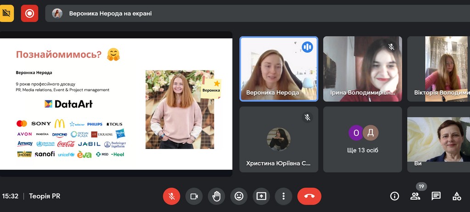Select the Вероника Нерода video tile
The height and width of the screenshot is (212, 470).
[279, 69]
